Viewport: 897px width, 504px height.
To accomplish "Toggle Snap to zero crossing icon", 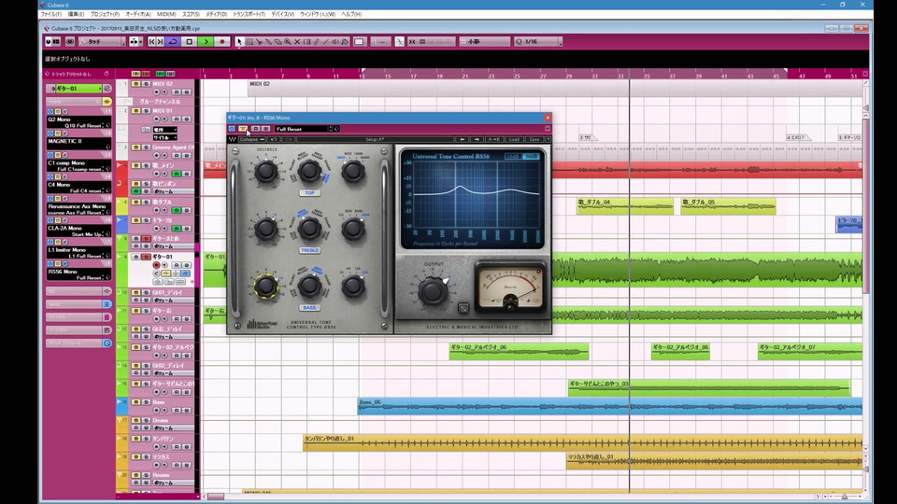I will (399, 42).
